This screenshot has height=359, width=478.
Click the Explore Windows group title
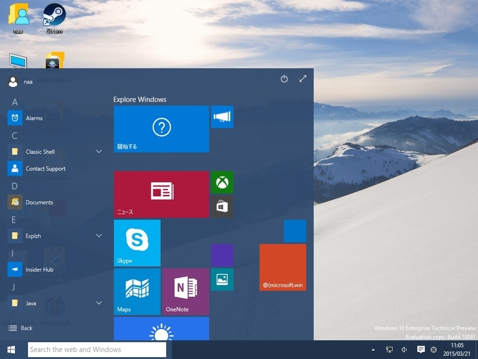[x=140, y=99]
